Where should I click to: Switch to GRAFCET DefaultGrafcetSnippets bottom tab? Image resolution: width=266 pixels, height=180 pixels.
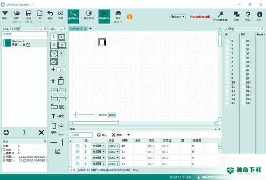tap(104, 170)
